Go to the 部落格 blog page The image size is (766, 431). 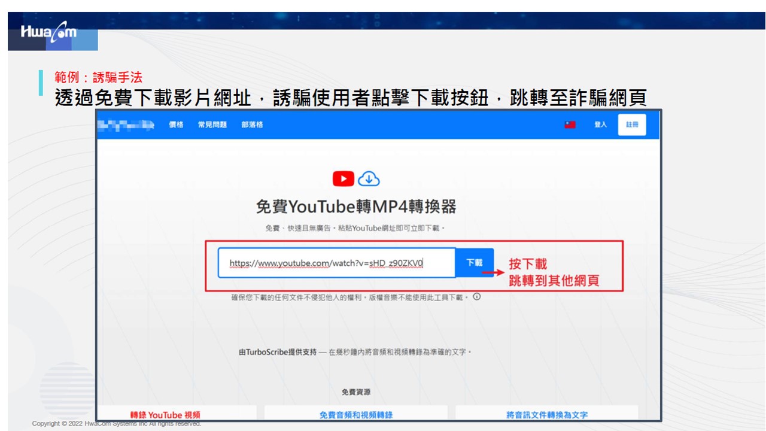(252, 125)
